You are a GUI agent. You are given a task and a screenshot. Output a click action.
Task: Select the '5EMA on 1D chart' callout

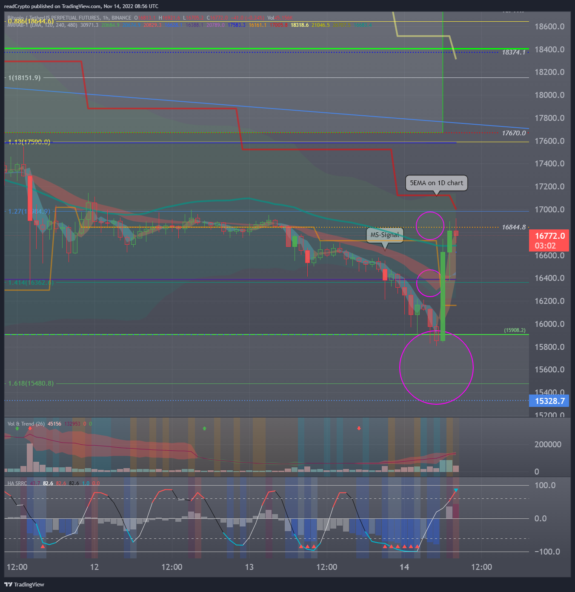click(436, 183)
